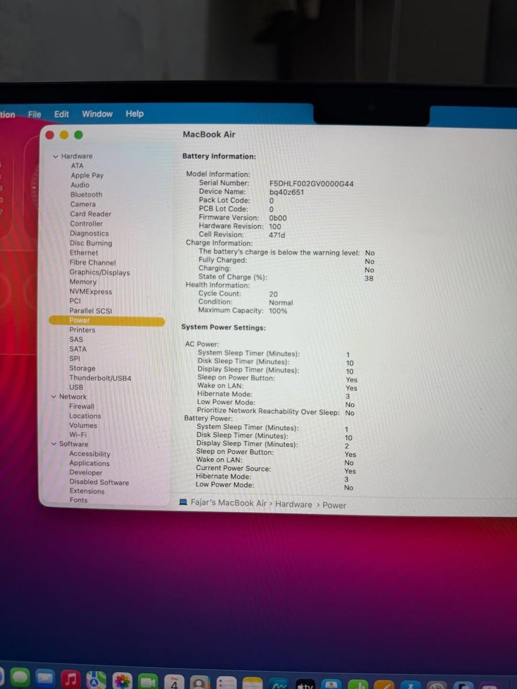The image size is (517, 689).
Task: Select Extensions under Software
Action: [87, 491]
